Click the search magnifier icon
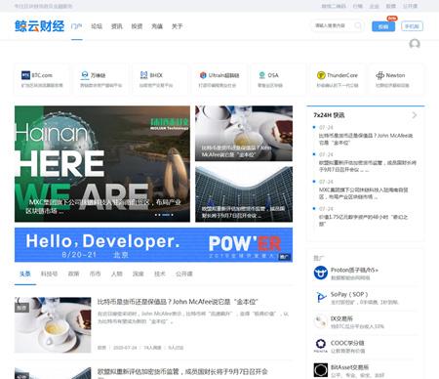This screenshot has height=379, width=439. [x=358, y=25]
